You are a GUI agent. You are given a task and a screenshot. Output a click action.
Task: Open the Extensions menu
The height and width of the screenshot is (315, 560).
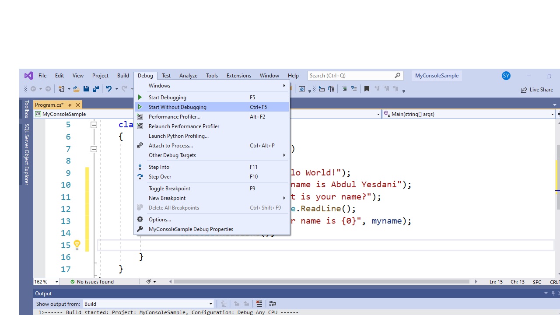238,75
